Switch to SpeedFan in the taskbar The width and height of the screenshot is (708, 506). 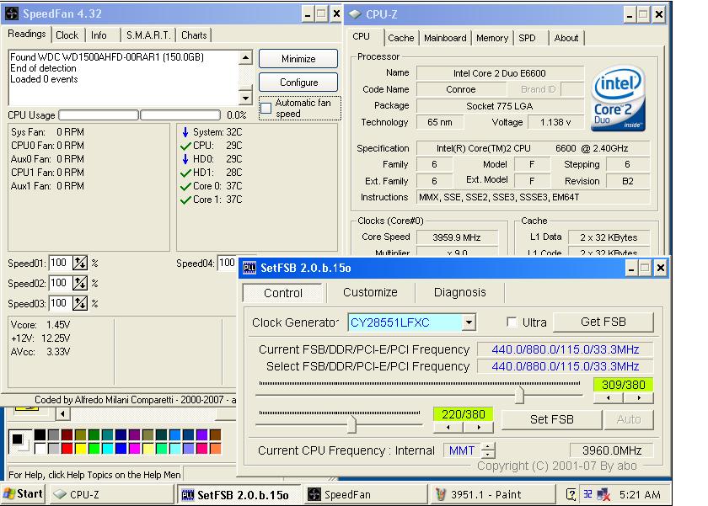click(x=364, y=495)
